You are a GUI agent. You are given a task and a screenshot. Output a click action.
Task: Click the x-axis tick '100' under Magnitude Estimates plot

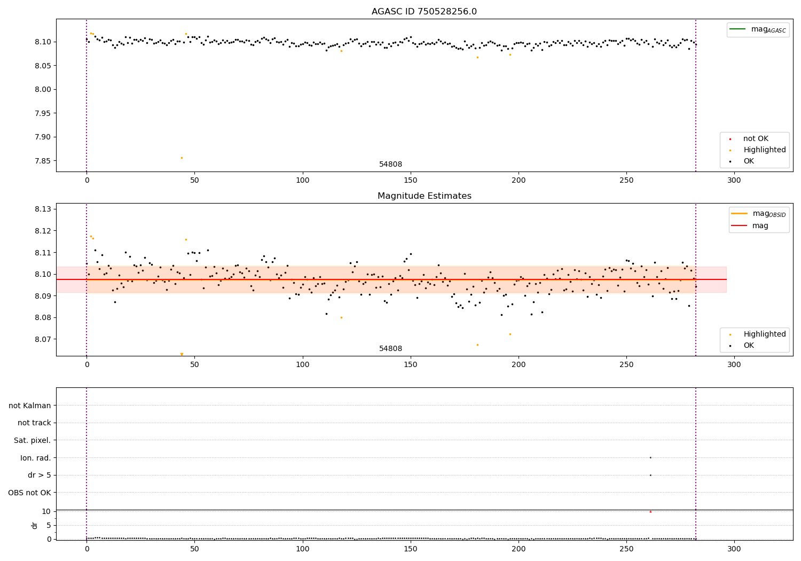303,365
